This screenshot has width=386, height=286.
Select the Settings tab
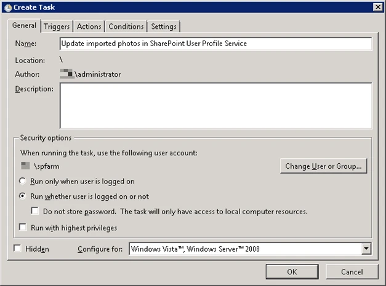(x=164, y=26)
